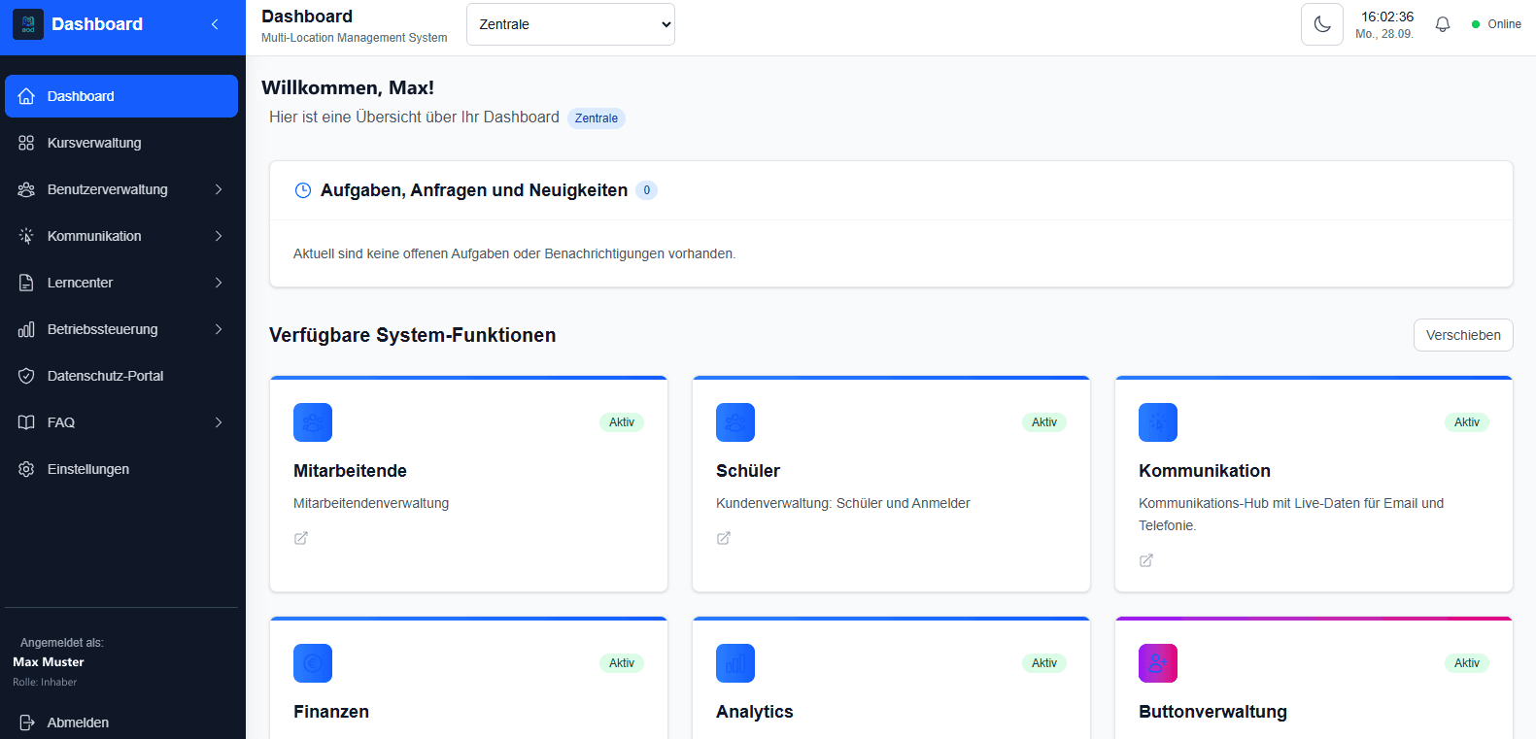The width and height of the screenshot is (1536, 739).
Task: Toggle dark mode with moon button
Action: pos(1322,24)
